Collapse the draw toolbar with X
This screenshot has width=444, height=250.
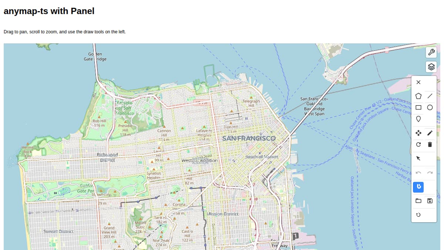[418, 82]
